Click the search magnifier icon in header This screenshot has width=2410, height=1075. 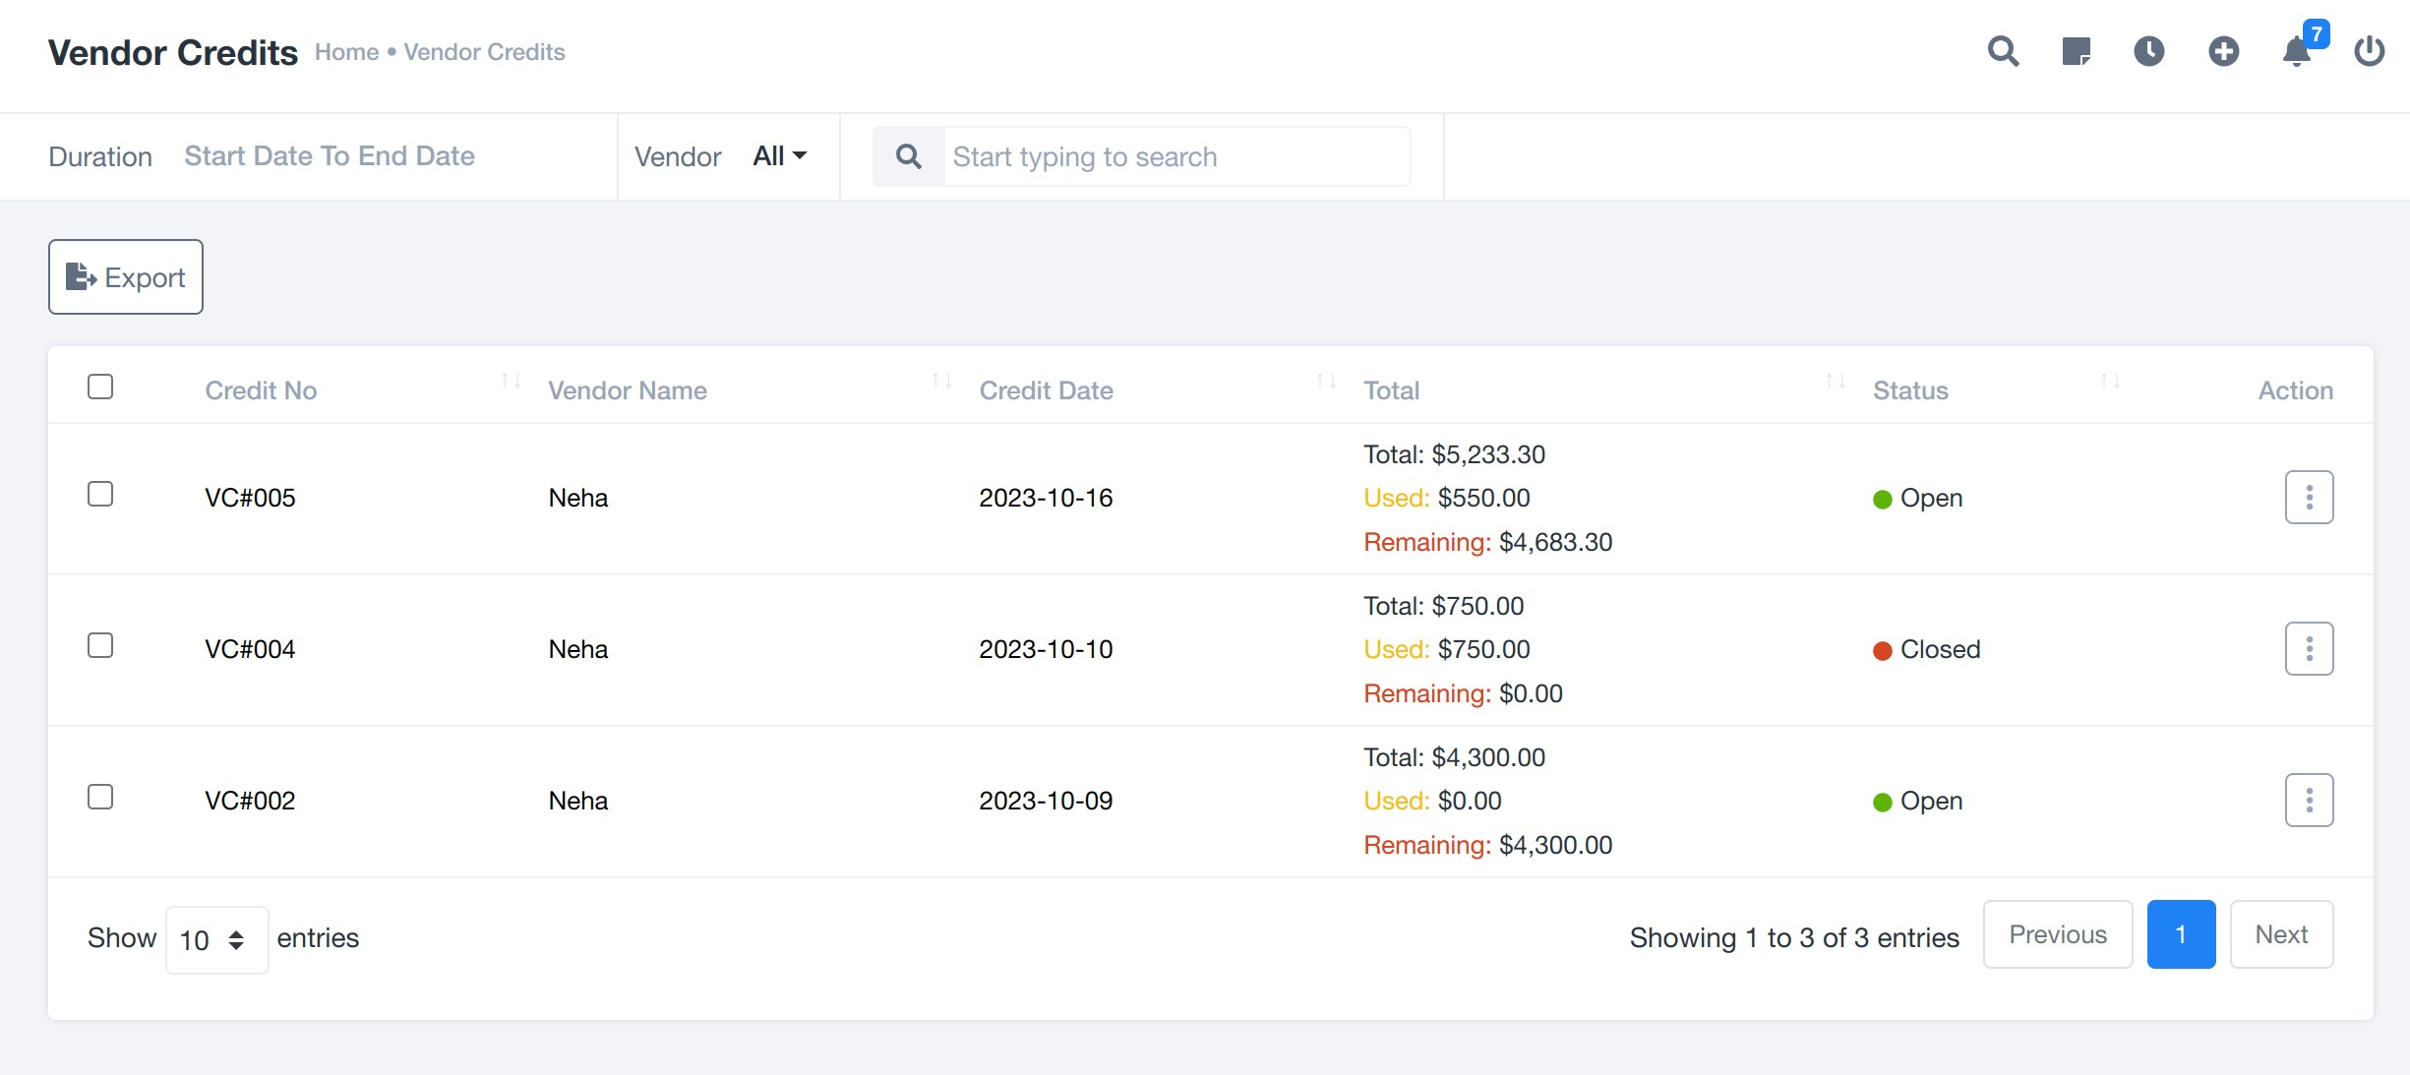[2003, 51]
